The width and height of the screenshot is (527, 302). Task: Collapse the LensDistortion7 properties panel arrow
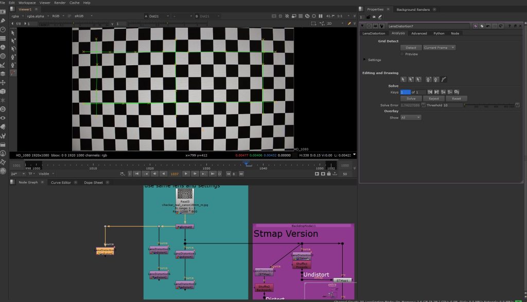pyautogui.click(x=362, y=26)
